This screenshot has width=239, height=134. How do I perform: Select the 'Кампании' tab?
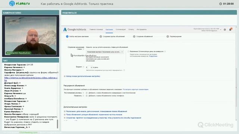[109, 30]
